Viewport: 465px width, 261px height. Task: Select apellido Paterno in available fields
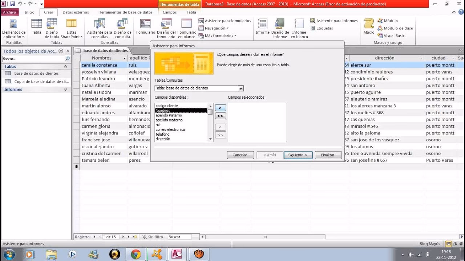point(181,115)
